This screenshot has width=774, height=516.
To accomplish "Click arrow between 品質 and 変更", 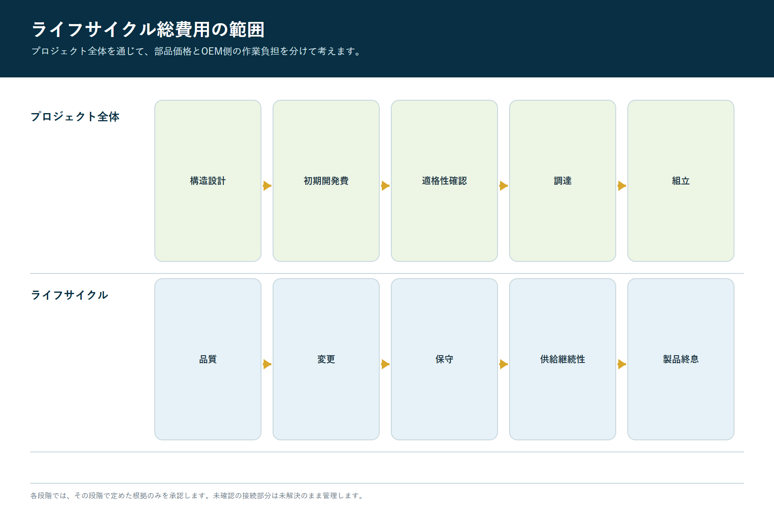I will pos(267,364).
